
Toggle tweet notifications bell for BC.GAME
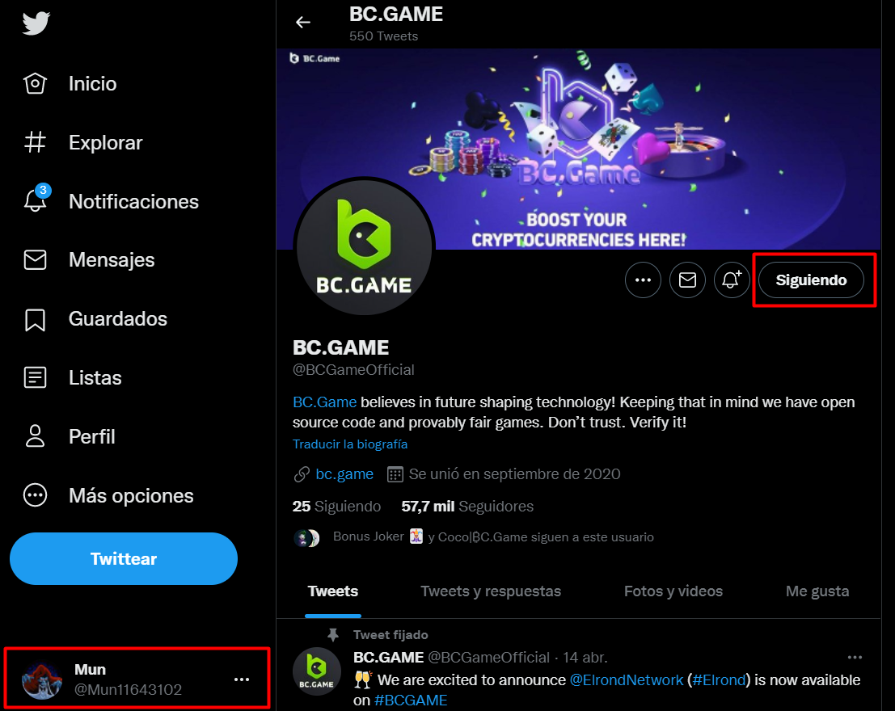click(x=732, y=280)
